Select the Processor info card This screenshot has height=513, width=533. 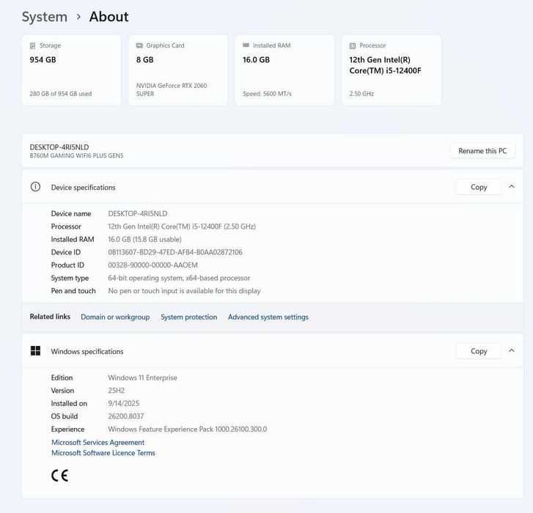(392, 70)
